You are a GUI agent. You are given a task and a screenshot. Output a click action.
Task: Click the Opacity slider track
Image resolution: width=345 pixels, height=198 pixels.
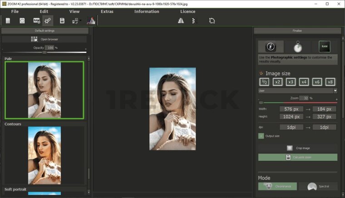tap(64, 52)
